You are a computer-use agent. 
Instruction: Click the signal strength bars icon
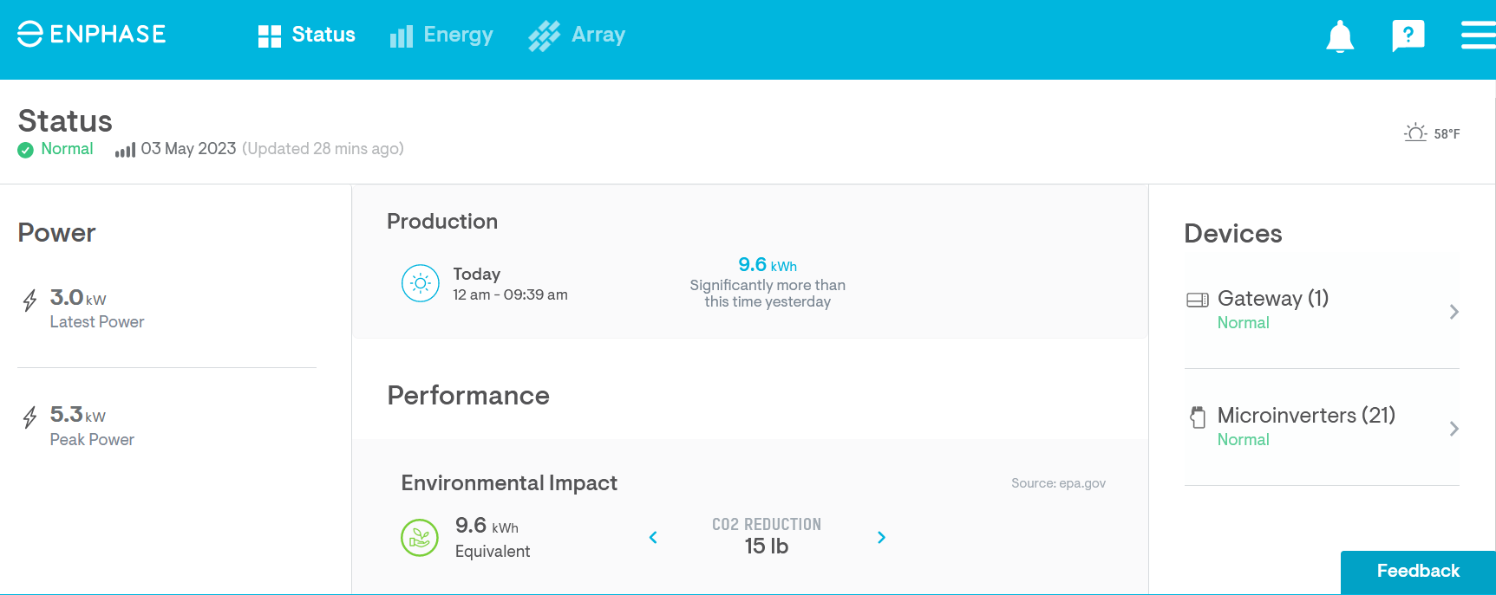(126, 151)
